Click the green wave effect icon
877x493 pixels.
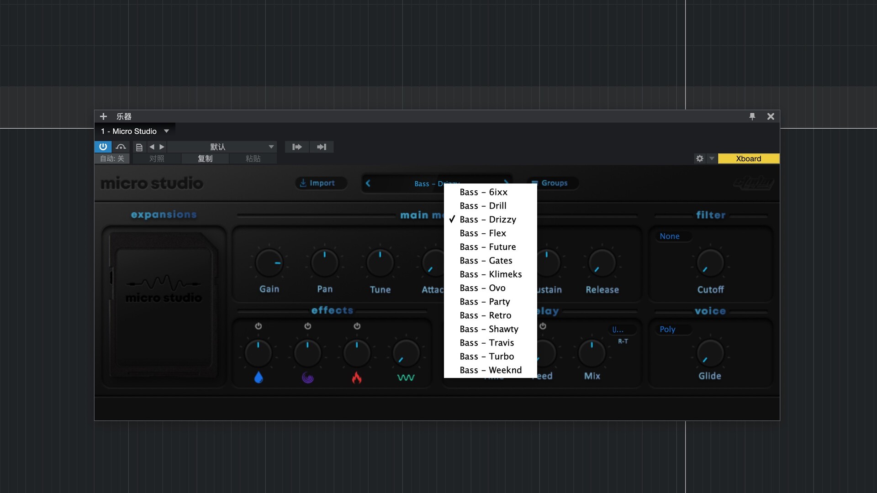(x=406, y=378)
